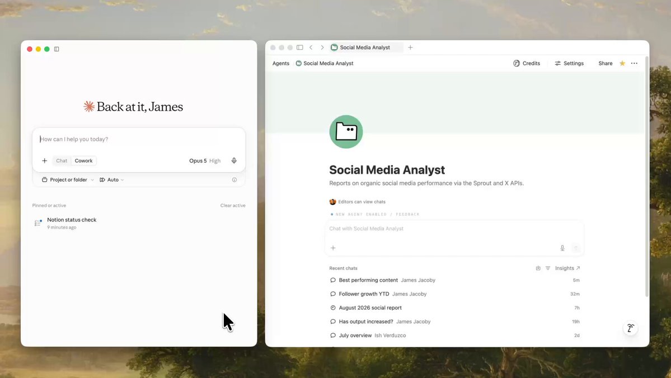
Task: Open the Opus 5 model selector
Action: [x=205, y=161]
